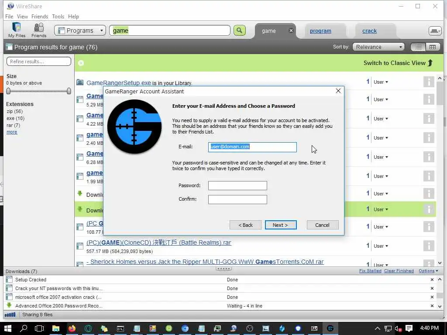Close the game search tab
Screen dimensions: 447x335
[291, 31]
